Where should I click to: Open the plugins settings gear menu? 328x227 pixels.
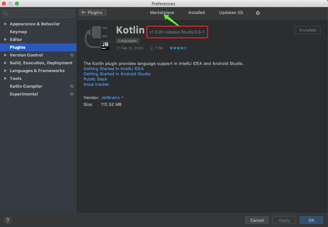[258, 13]
